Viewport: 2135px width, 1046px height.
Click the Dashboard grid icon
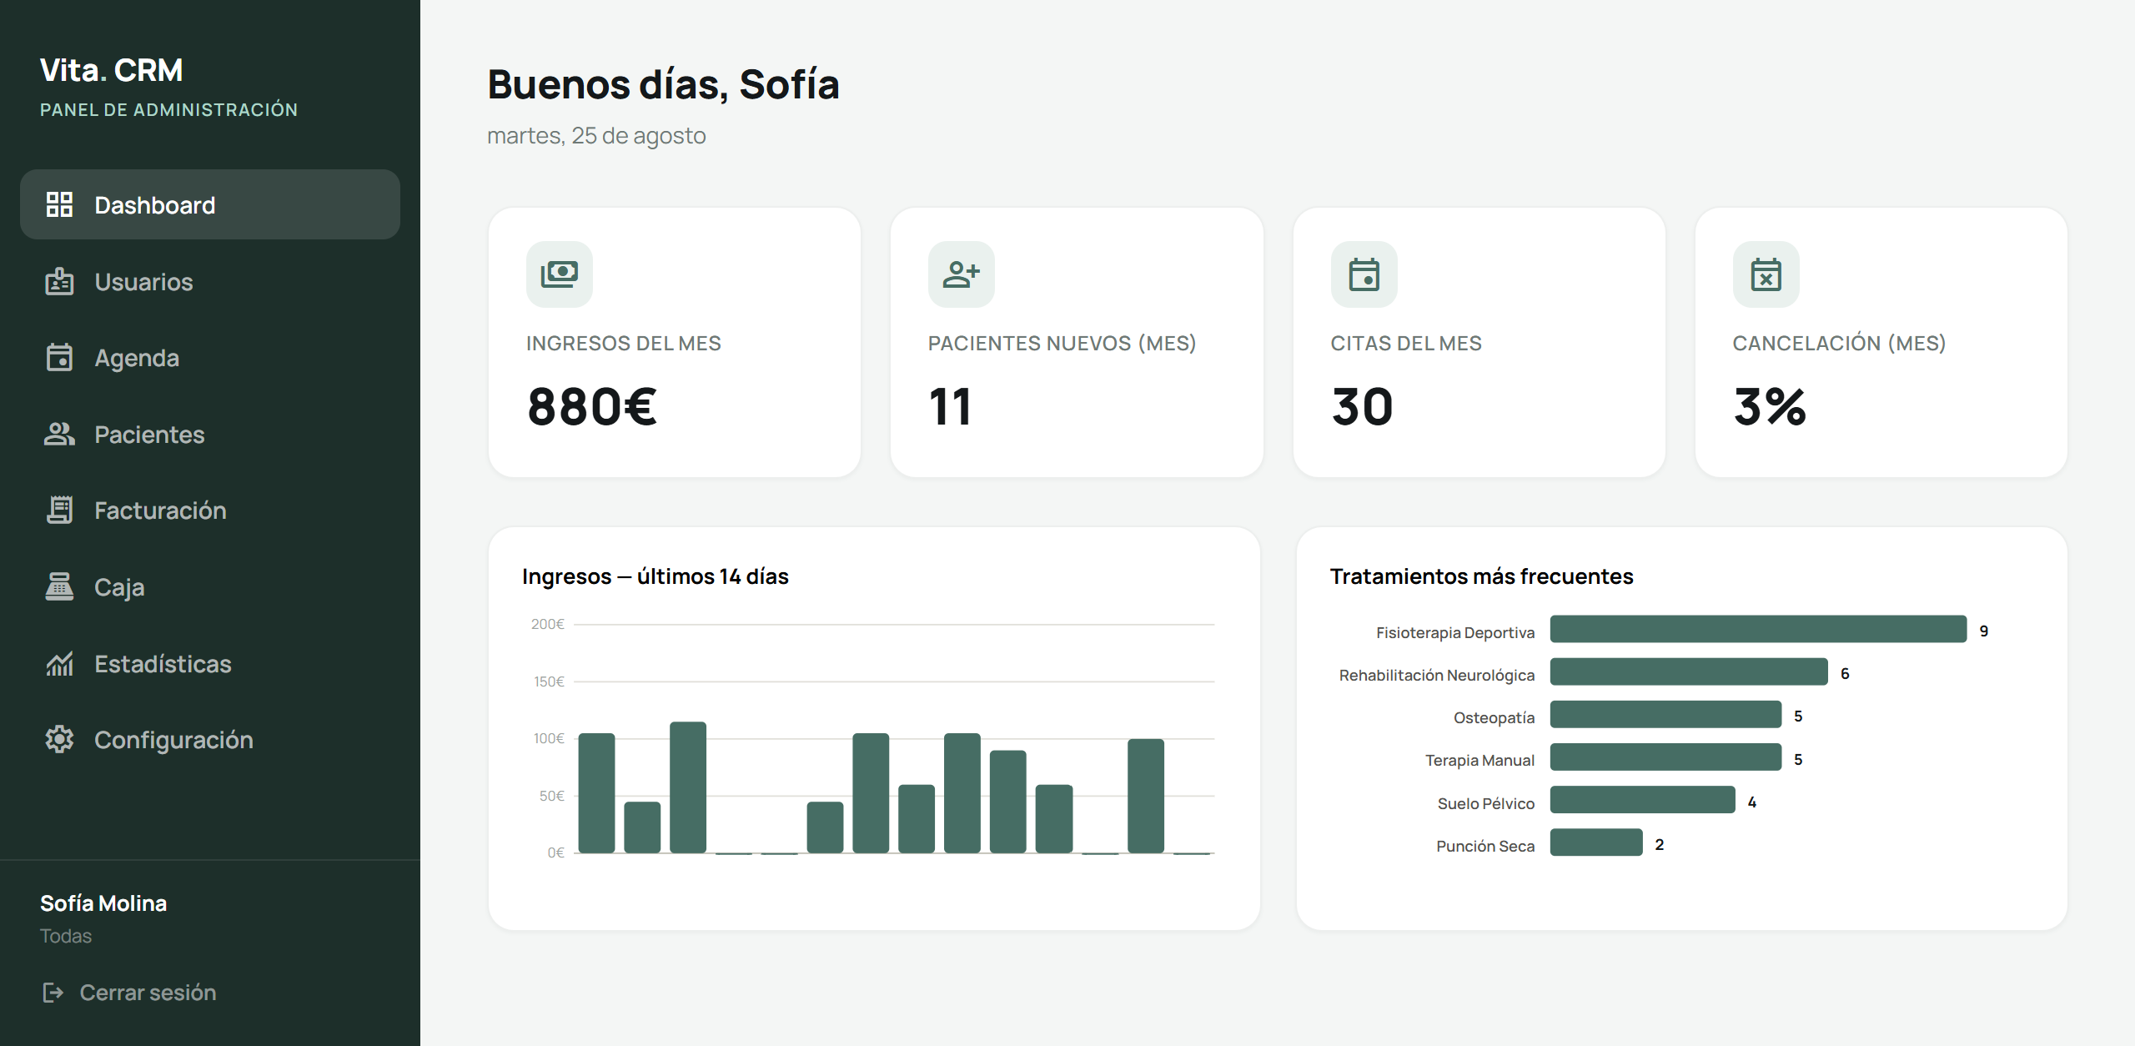click(x=59, y=204)
